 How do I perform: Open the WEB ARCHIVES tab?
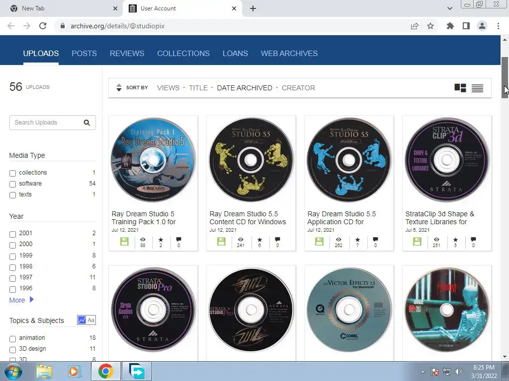(x=289, y=53)
